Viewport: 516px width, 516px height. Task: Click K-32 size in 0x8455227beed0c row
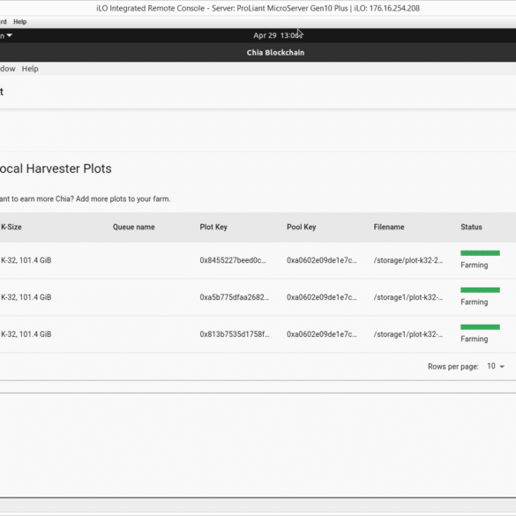[x=26, y=260]
